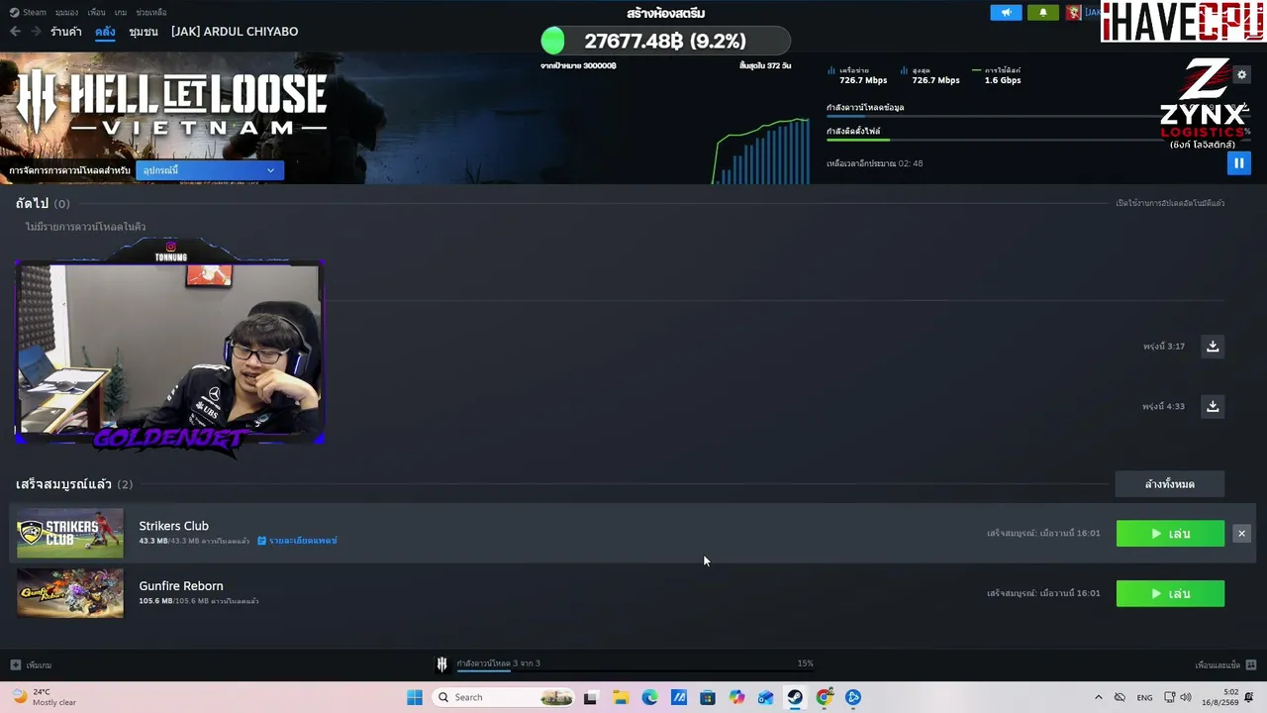
Task: Open the ช่วยเหลือ (Help) menu
Action: click(151, 12)
